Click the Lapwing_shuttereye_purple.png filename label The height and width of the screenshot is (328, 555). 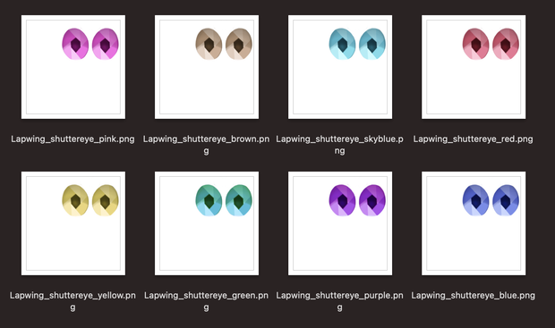pyautogui.click(x=340, y=301)
